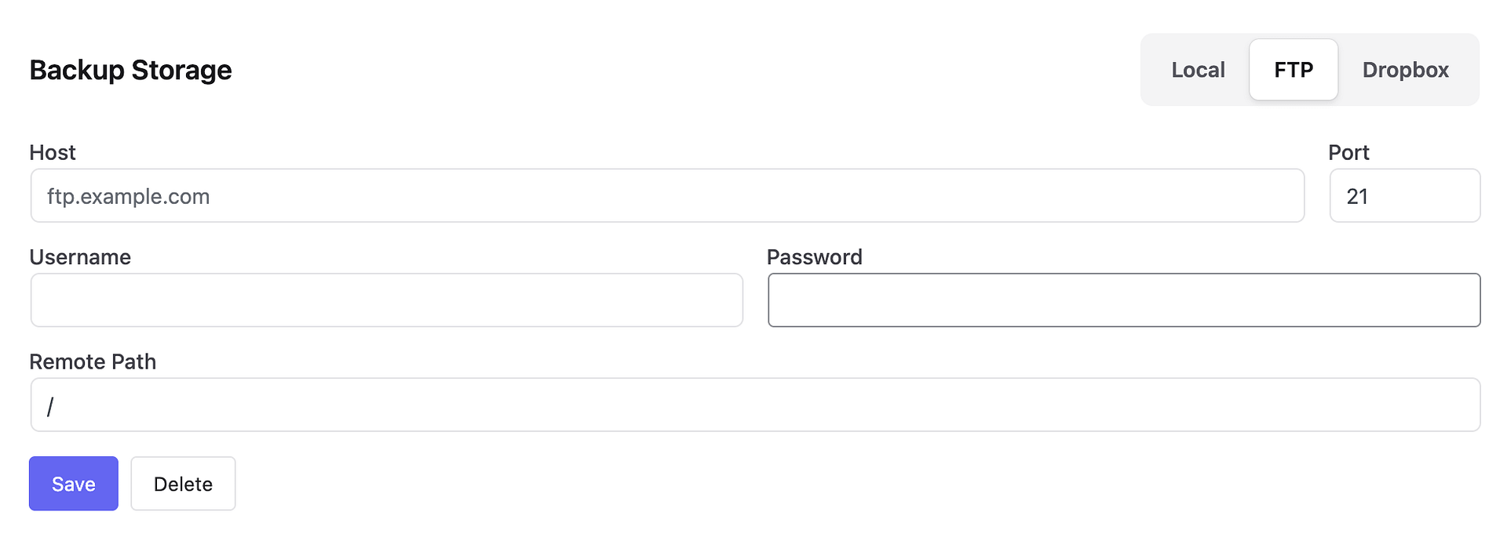Viewport: 1507px width, 541px height.
Task: Click the Host field label
Action: (x=53, y=152)
